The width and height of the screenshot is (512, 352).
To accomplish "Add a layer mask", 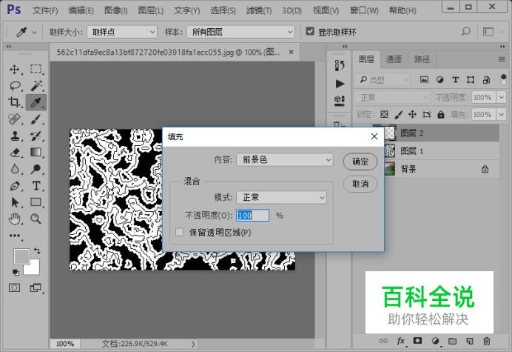I will pos(417,341).
